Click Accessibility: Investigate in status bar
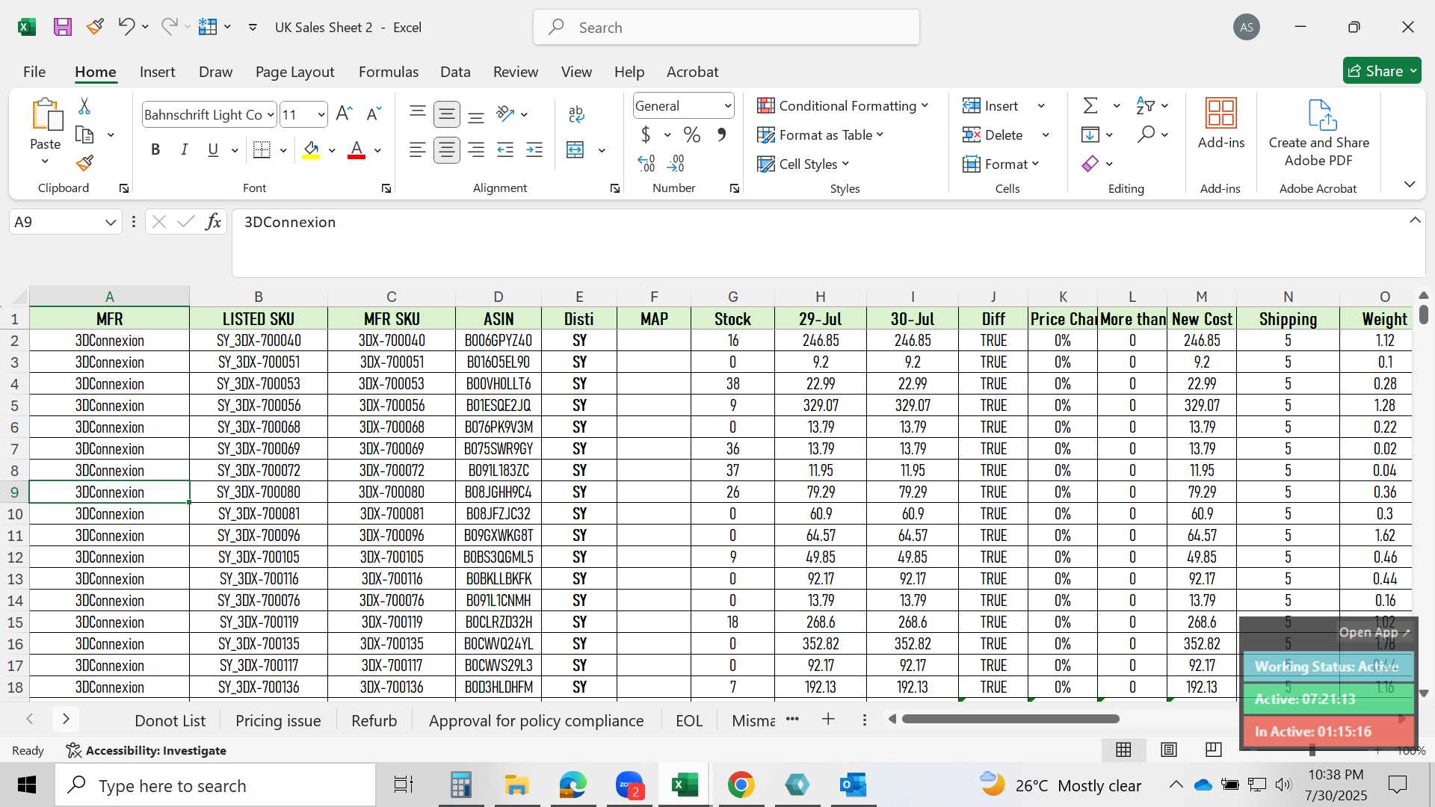This screenshot has height=807, width=1435. point(146,750)
